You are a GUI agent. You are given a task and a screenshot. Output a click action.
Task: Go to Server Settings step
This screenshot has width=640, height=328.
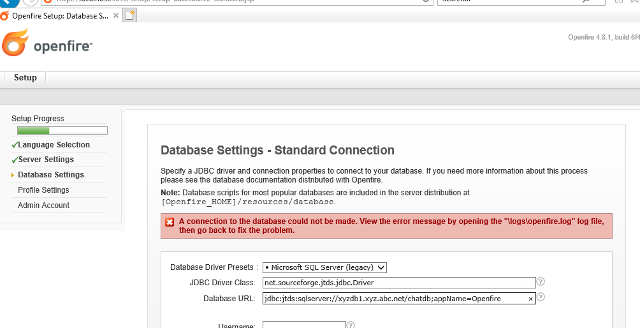click(x=46, y=160)
